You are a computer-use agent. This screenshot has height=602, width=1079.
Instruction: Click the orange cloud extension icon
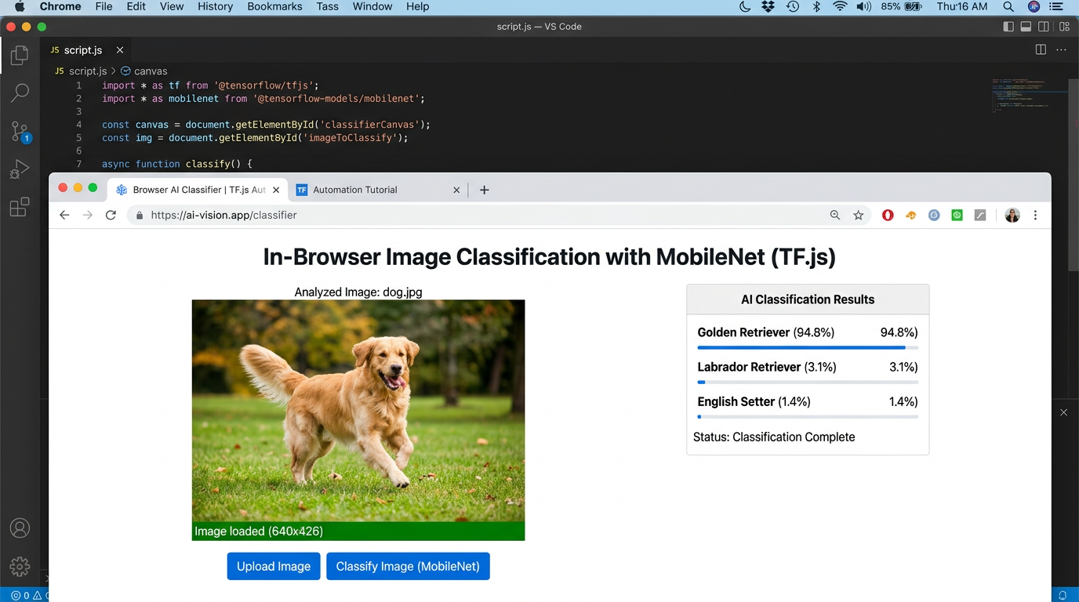tap(910, 215)
